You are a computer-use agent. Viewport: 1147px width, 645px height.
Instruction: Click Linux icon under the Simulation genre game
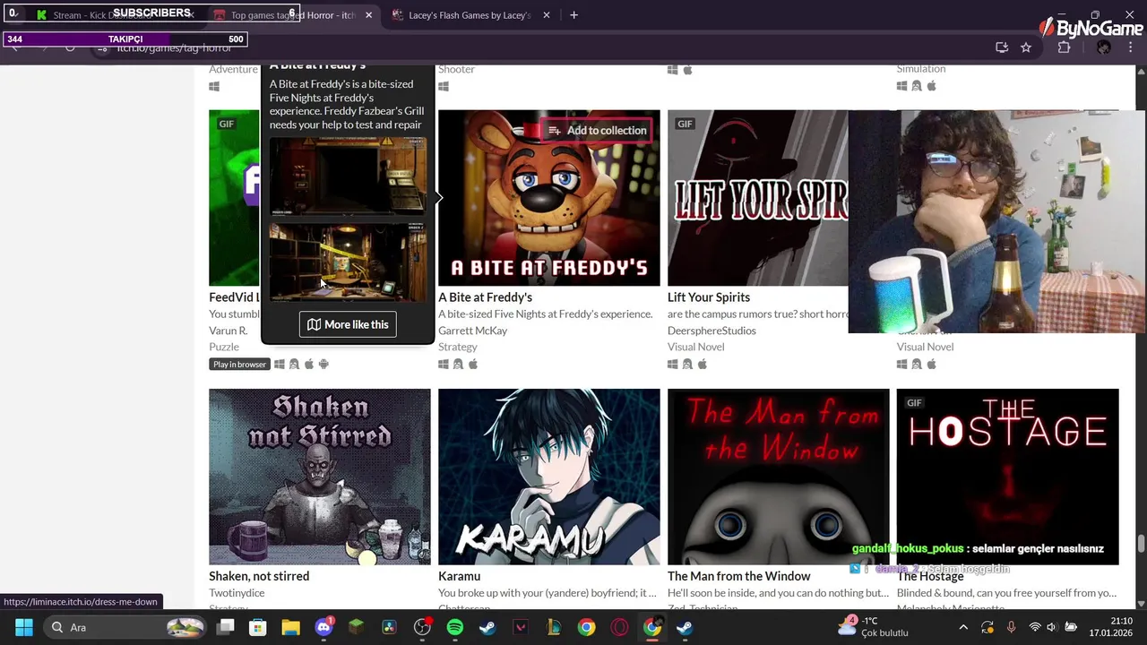coord(917,86)
